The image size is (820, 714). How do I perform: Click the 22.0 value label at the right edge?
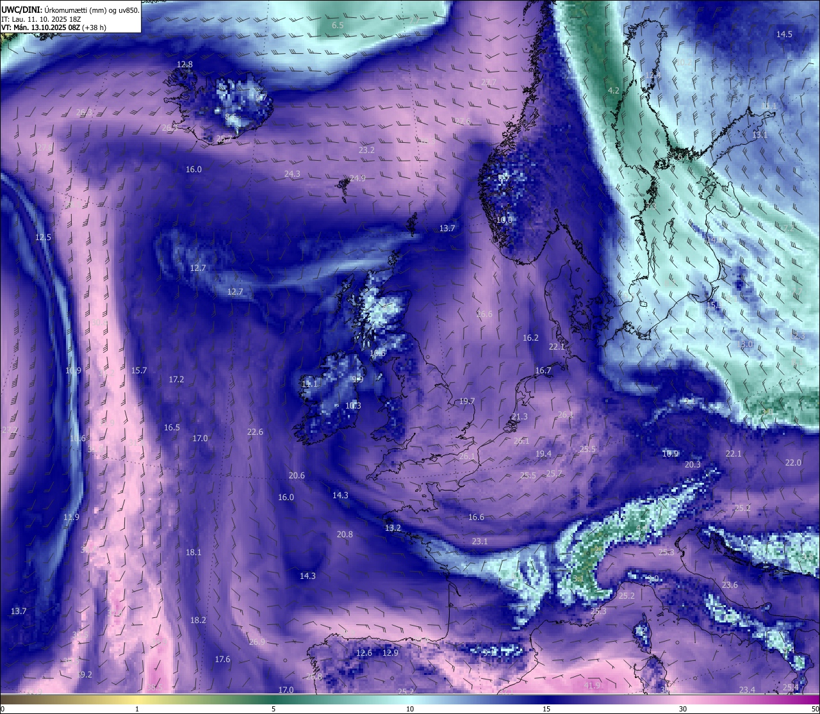[x=793, y=462]
